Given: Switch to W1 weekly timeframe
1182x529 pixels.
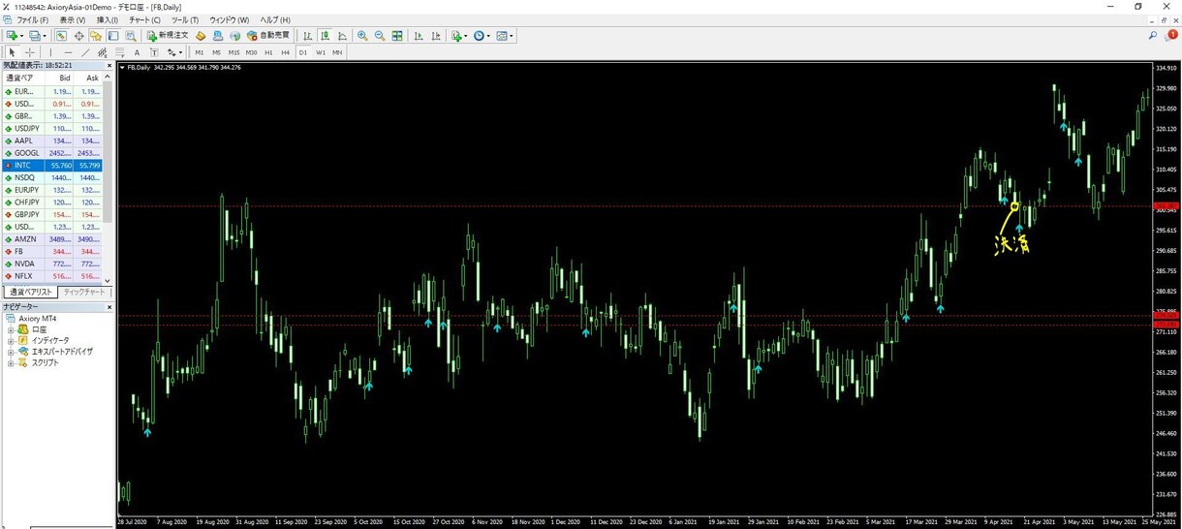Looking at the screenshot, I should pos(321,52).
